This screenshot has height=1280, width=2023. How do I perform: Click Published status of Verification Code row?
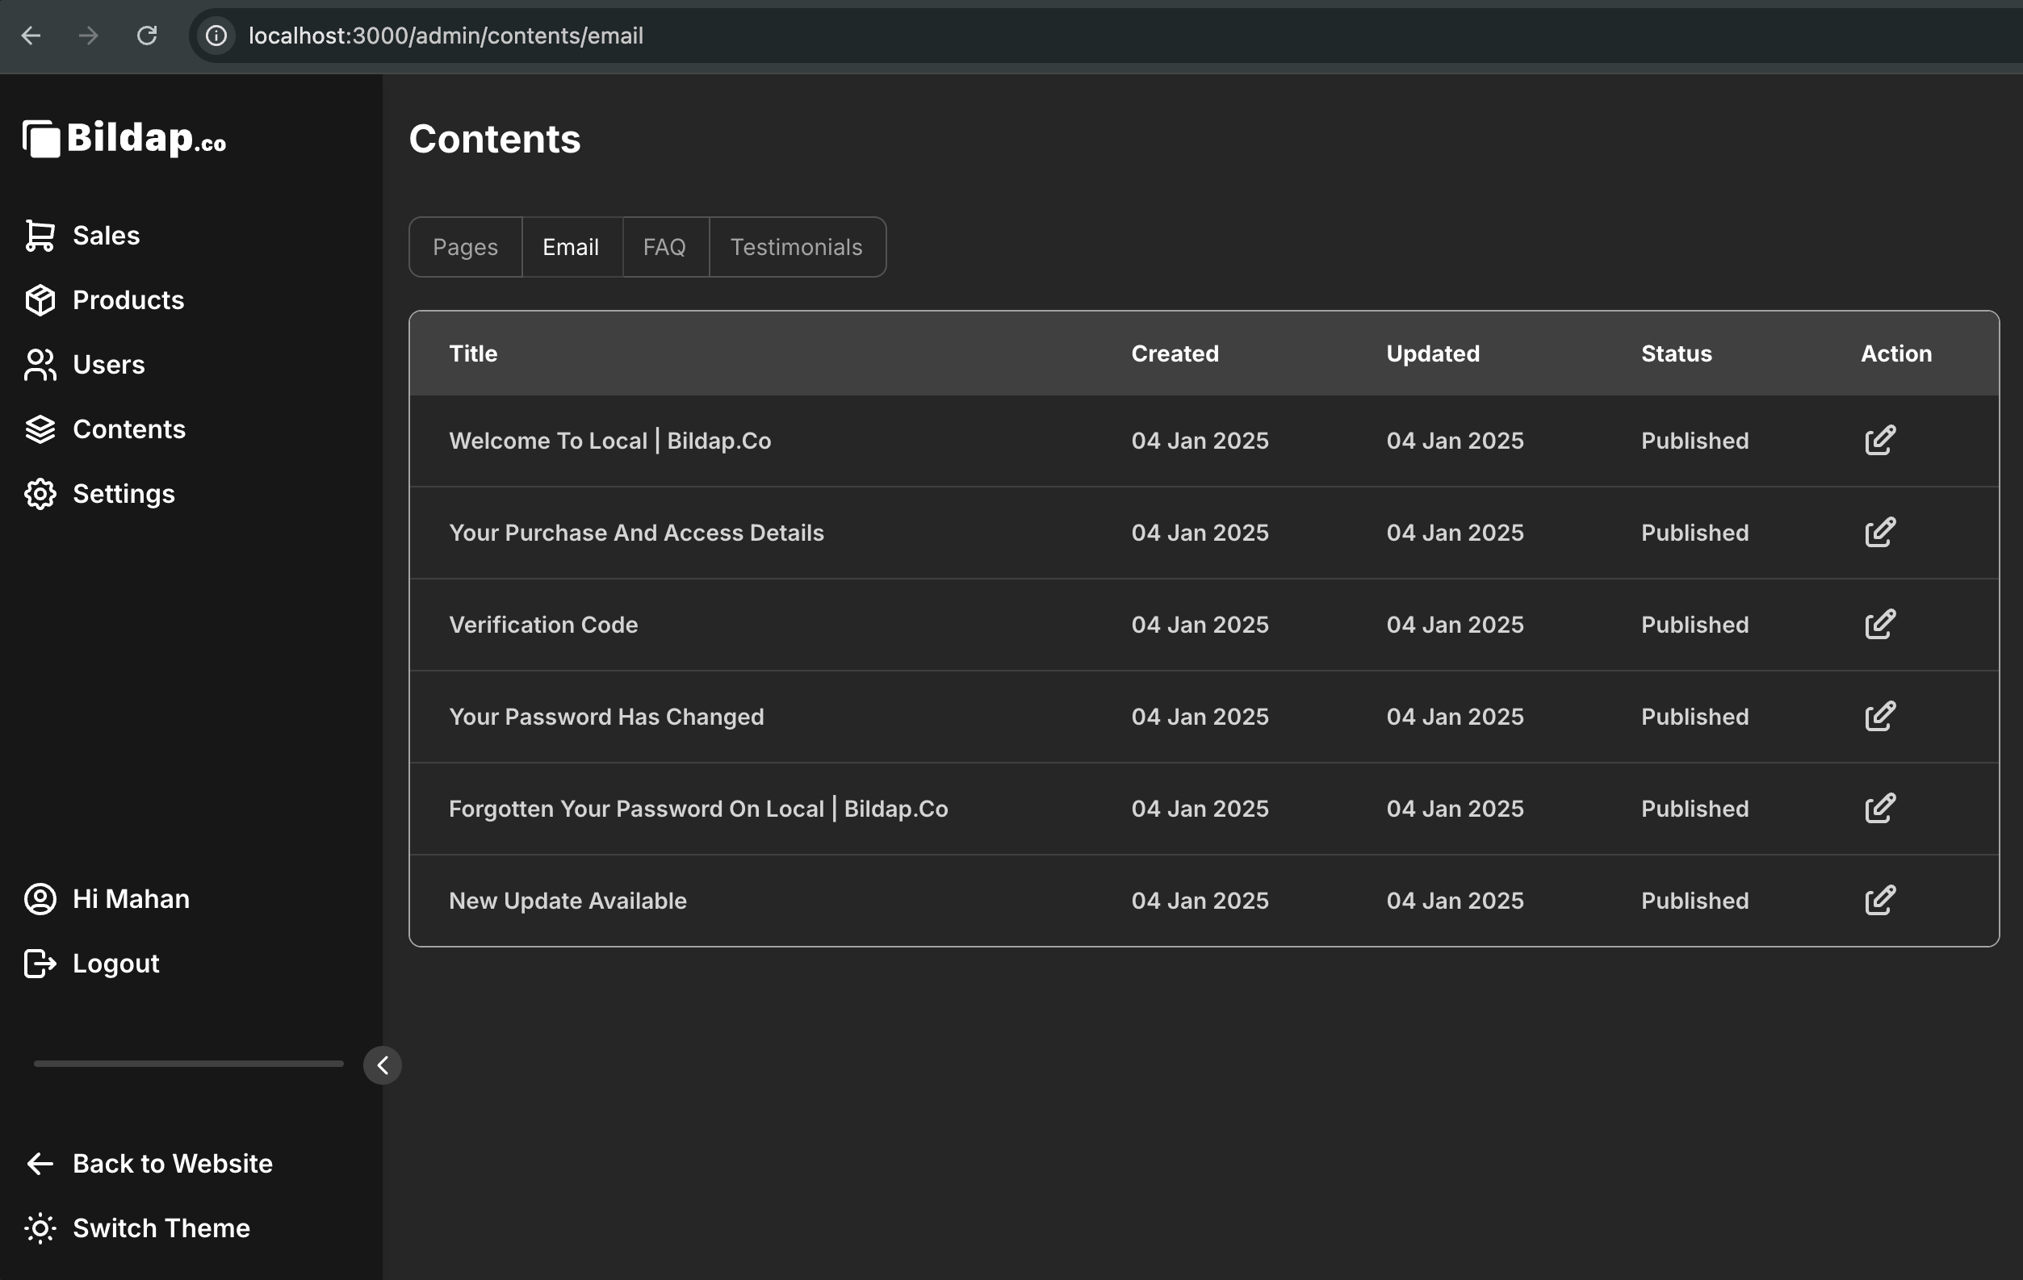tap(1694, 625)
